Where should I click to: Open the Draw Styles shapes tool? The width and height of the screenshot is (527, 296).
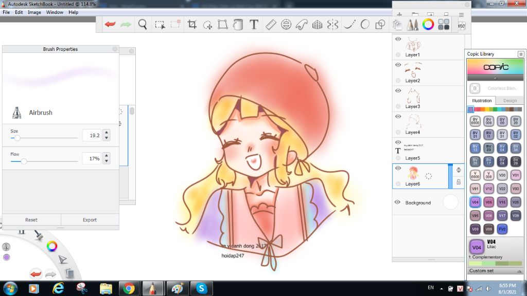380,24
